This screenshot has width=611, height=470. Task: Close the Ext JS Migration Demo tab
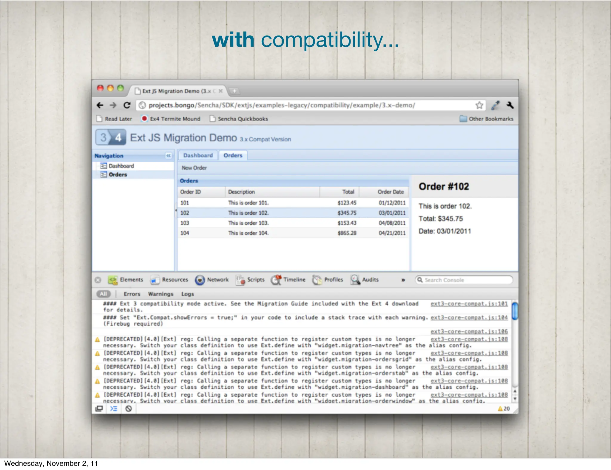pos(220,91)
